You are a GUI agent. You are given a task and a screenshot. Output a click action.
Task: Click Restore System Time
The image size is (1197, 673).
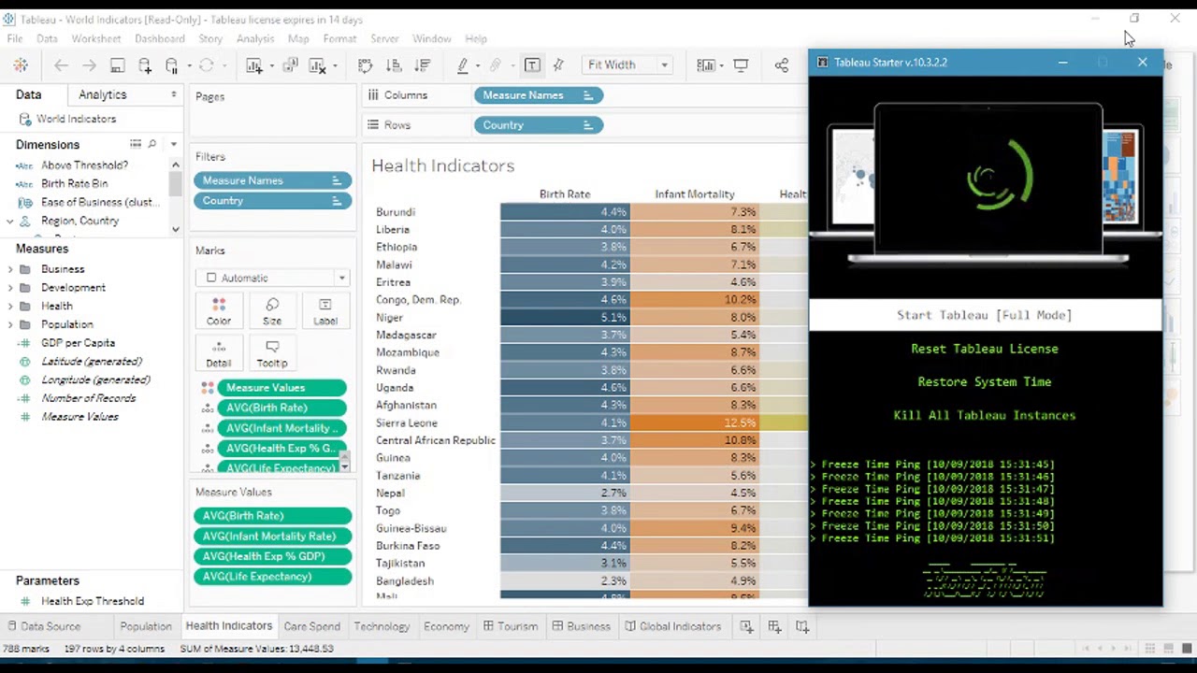985,381
